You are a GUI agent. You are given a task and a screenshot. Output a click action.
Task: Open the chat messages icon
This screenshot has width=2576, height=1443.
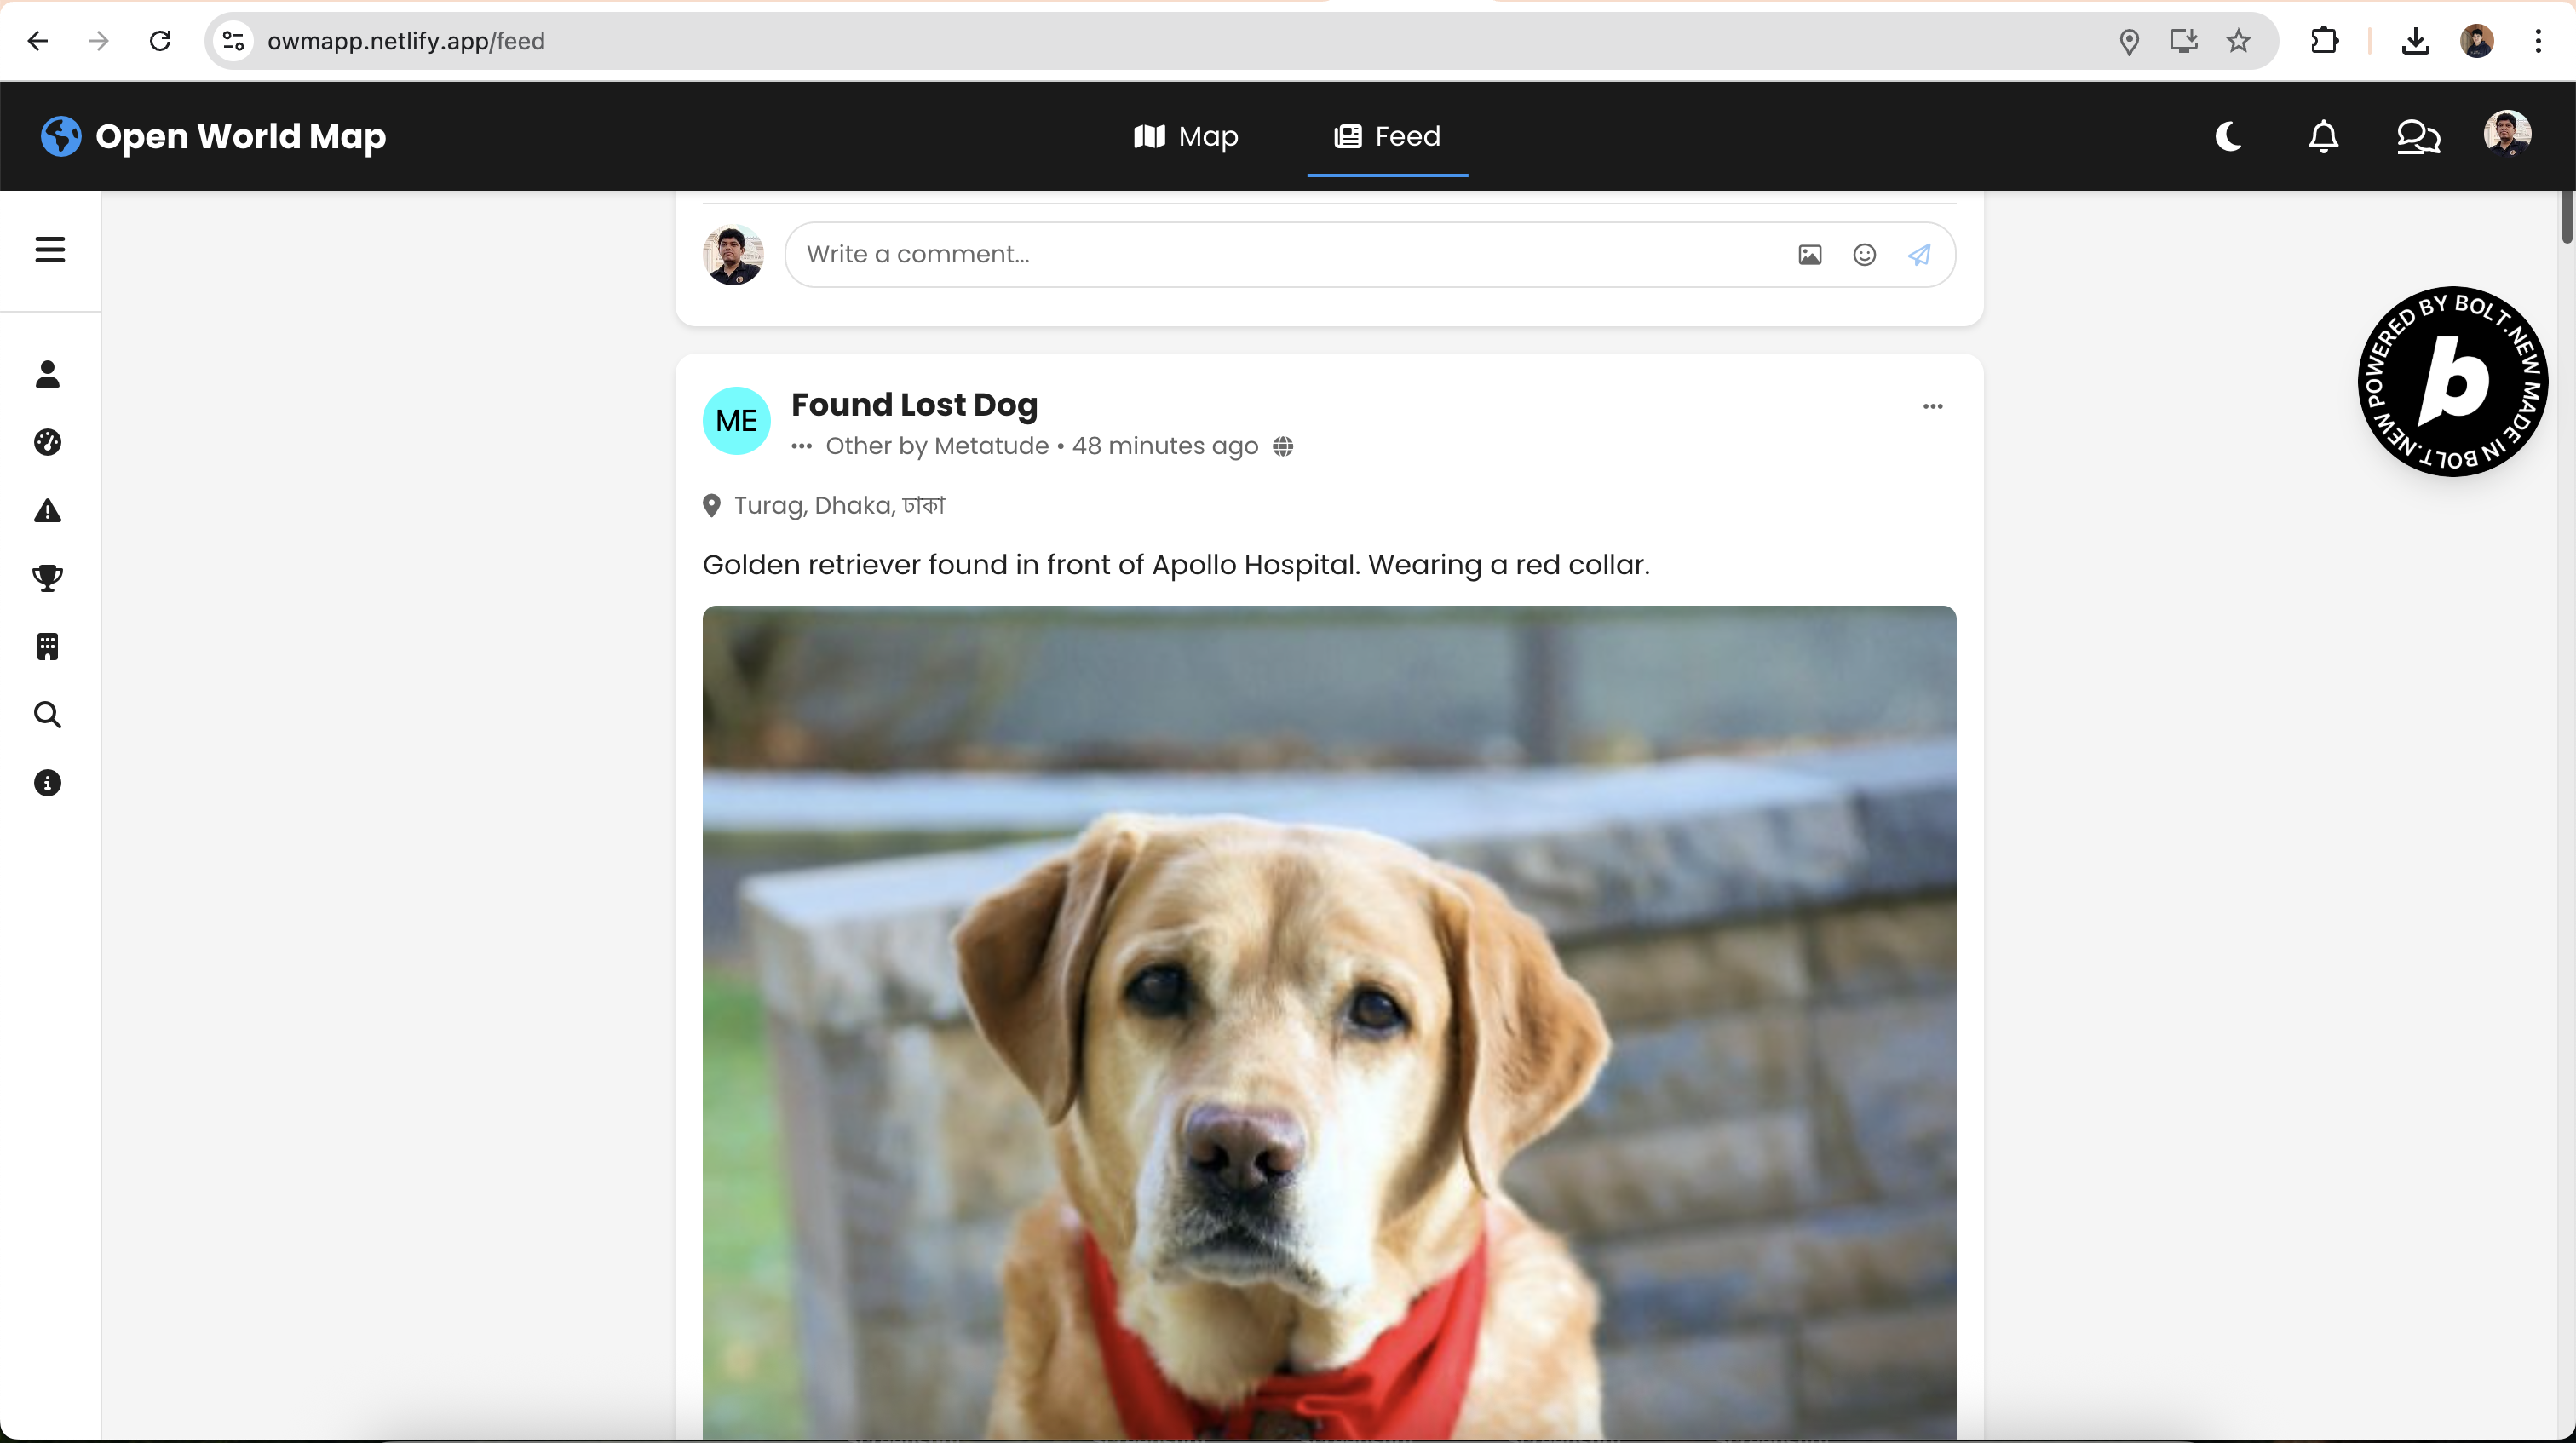tap(2418, 136)
